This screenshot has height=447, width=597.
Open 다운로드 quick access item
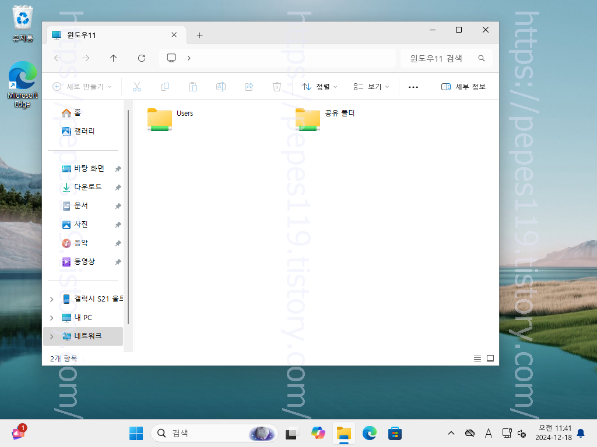point(82,187)
